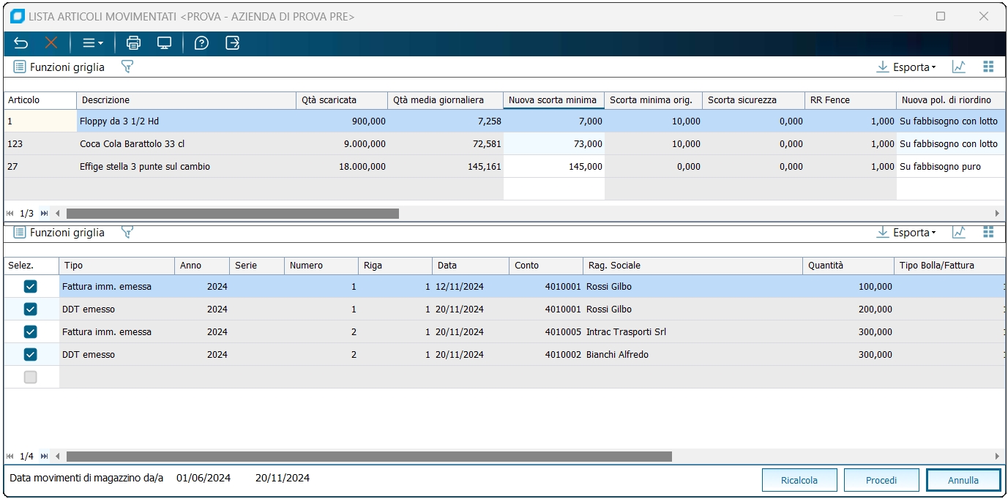1008x499 pixels.
Task: Click the Scorta sicurezza column header
Action: pos(754,100)
